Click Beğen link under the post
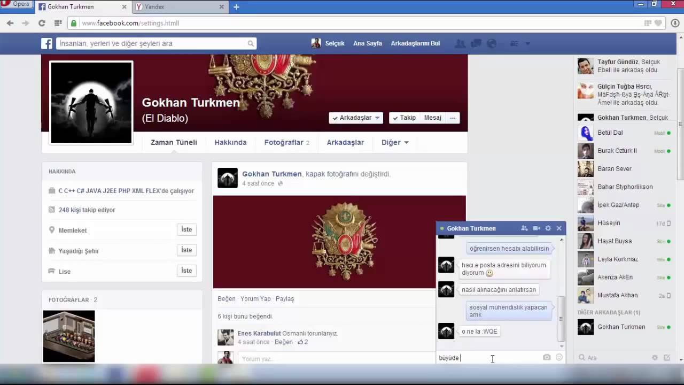Screen dimensions: 684x385 click(227, 299)
